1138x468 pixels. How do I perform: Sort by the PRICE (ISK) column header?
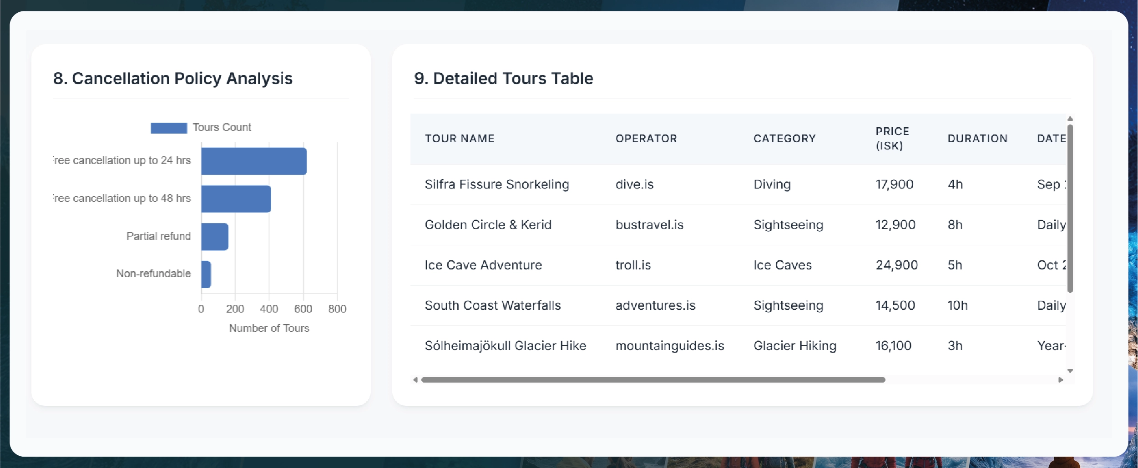[x=892, y=139]
